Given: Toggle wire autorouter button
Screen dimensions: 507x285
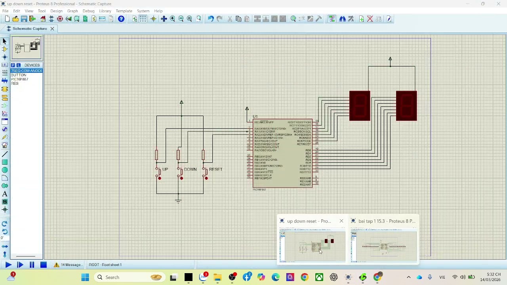Looking at the screenshot, I should (332, 19).
